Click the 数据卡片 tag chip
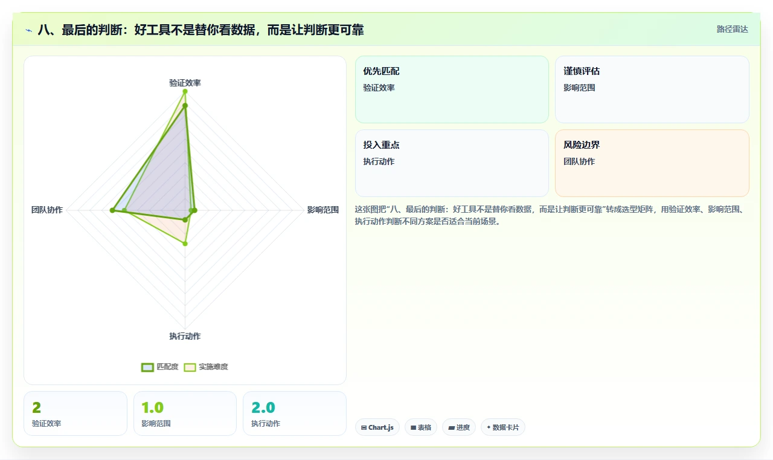773x460 pixels. tap(503, 427)
